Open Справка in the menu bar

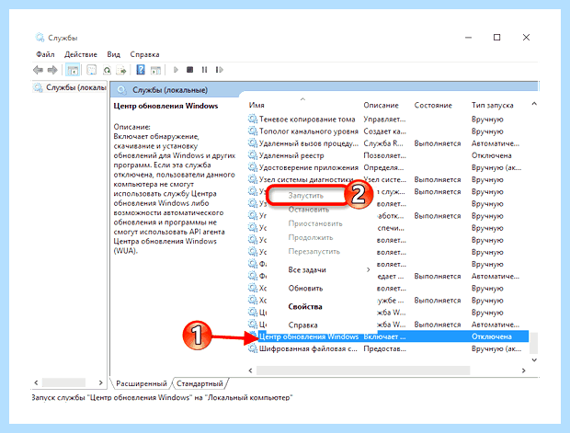[144, 54]
